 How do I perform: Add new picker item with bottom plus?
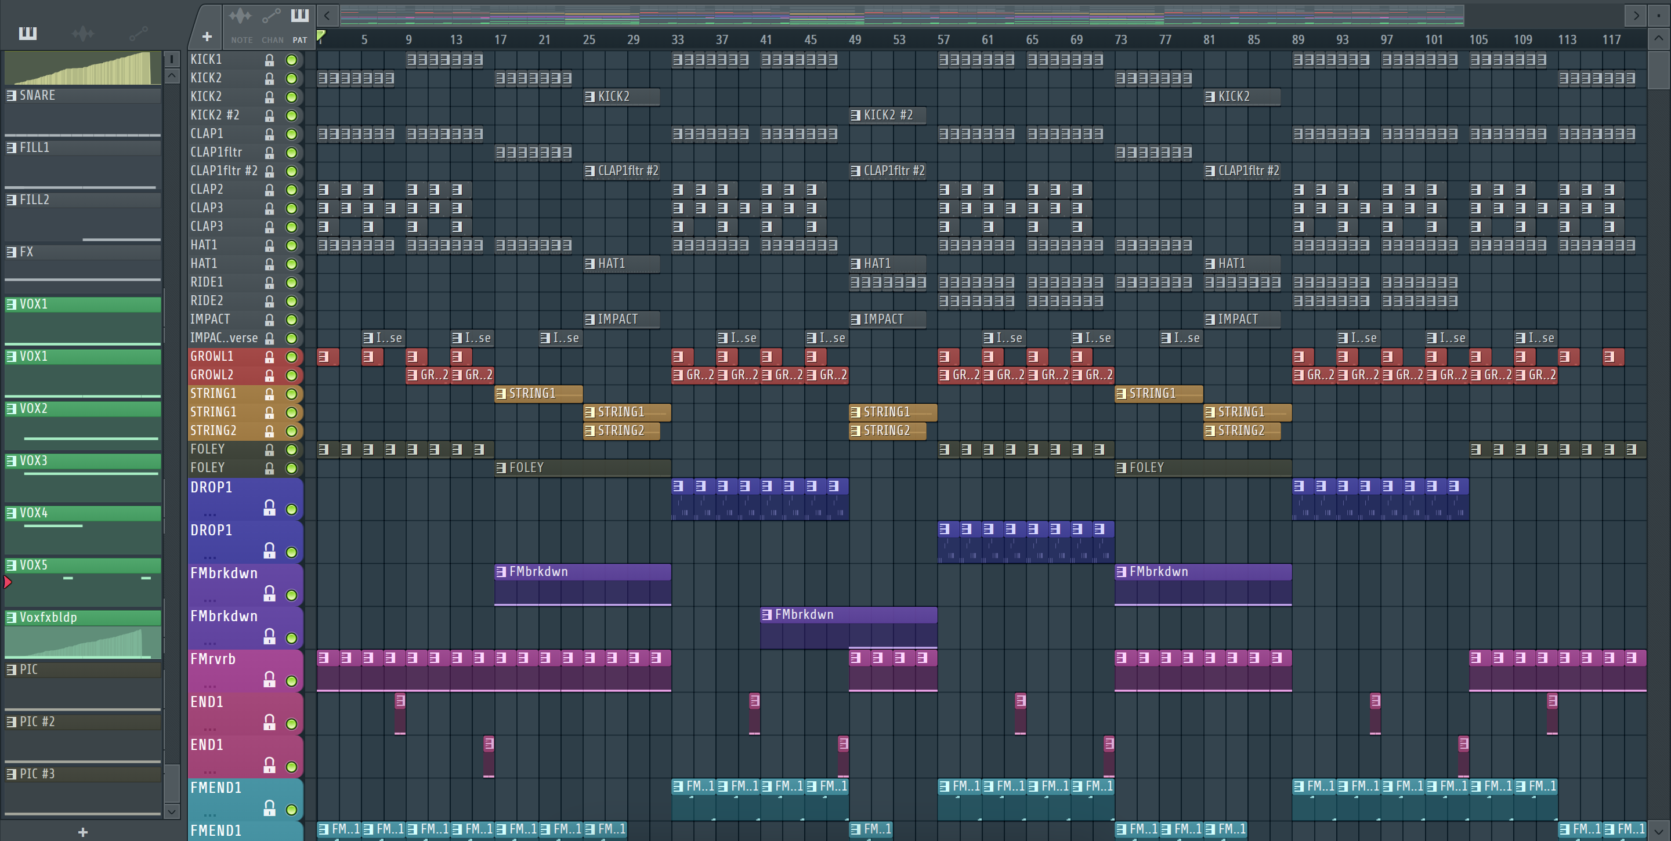(82, 832)
